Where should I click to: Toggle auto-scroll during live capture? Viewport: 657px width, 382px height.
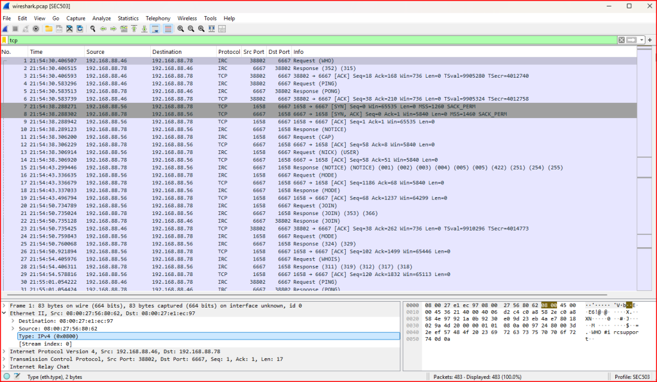(155, 29)
